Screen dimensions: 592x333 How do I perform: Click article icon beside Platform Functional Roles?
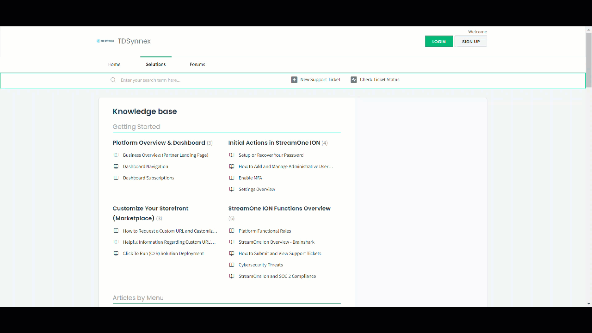click(232, 231)
